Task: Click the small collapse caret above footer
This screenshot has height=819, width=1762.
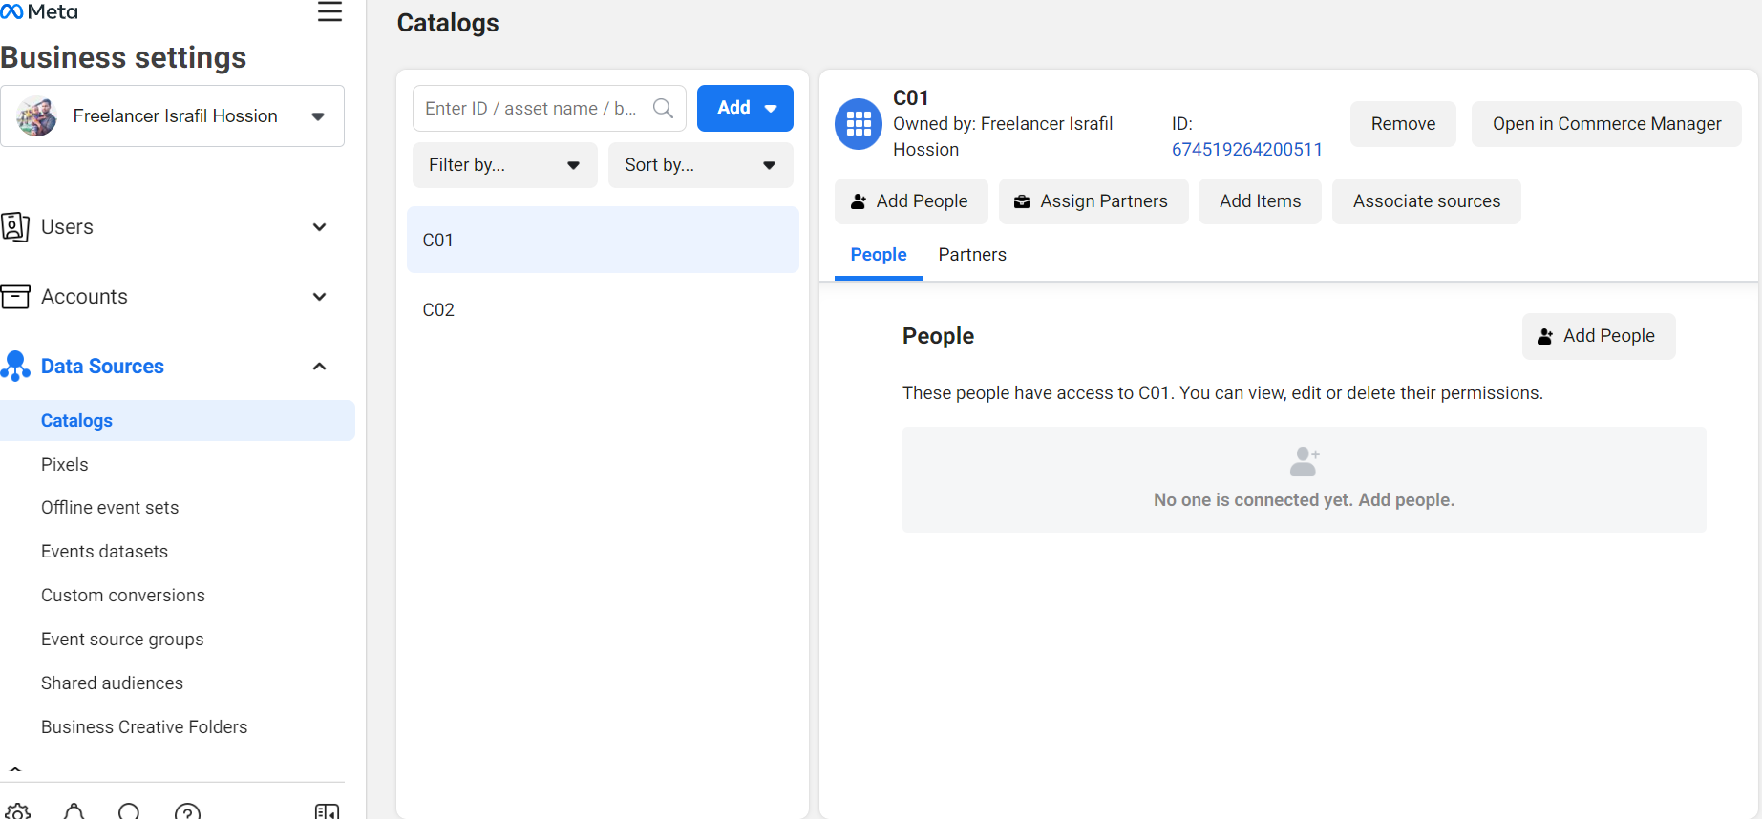Action: 15,768
